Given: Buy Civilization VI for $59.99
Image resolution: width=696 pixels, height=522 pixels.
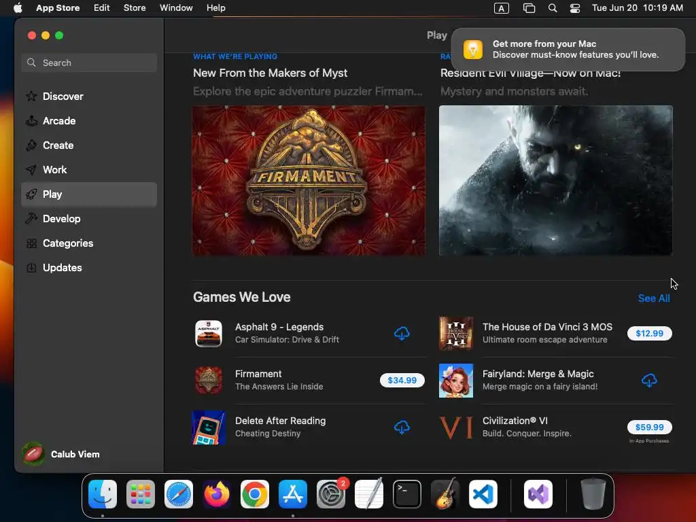Looking at the screenshot, I should [x=649, y=427].
